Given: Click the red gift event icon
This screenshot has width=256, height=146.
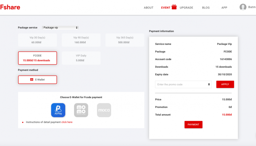Looking at the screenshot, I should point(174,7).
